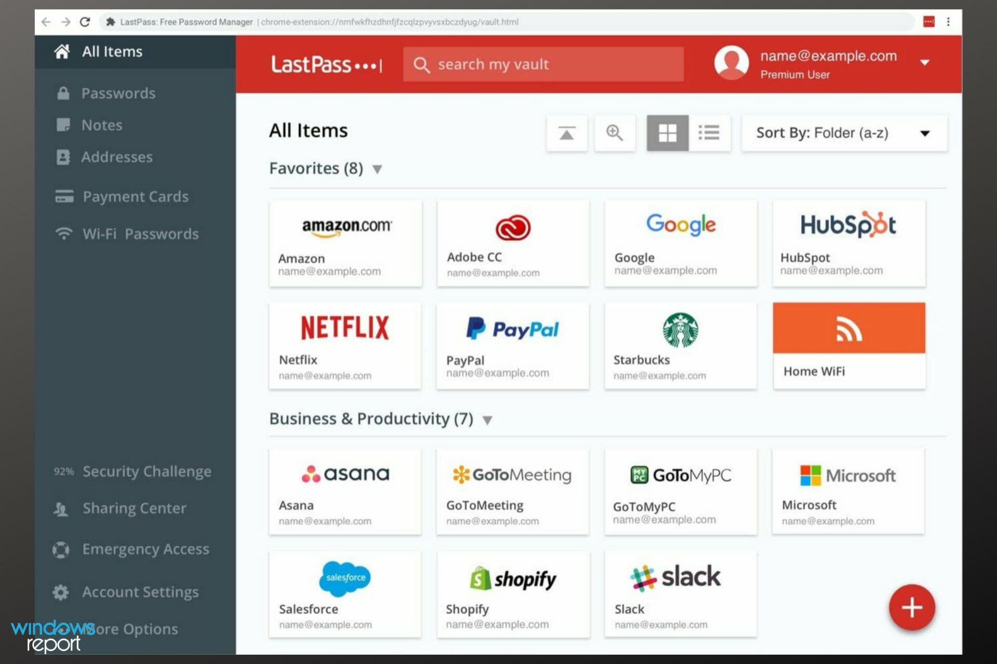Click the search magnifier icon in vault search

421,65
